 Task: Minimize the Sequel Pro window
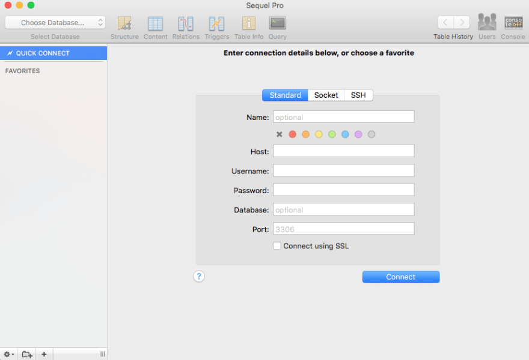(x=19, y=5)
